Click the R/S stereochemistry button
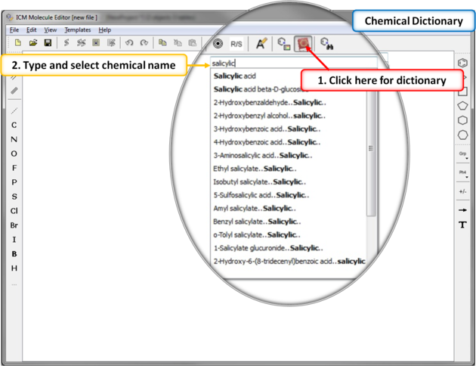The height and width of the screenshot is (366, 476). 236,45
